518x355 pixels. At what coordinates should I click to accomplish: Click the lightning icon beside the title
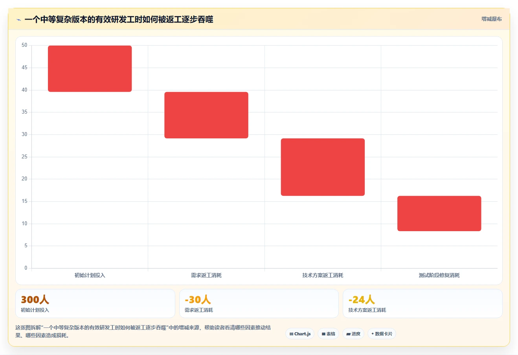(x=18, y=20)
